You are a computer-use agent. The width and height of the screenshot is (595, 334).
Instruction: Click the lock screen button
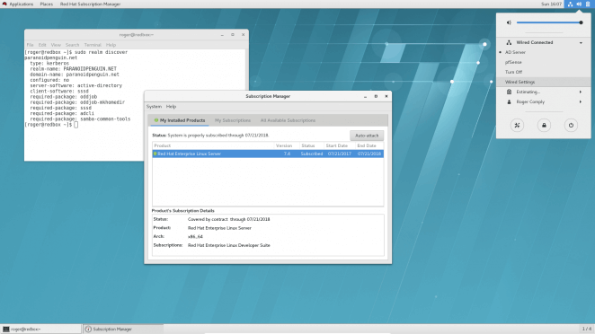[x=544, y=125]
